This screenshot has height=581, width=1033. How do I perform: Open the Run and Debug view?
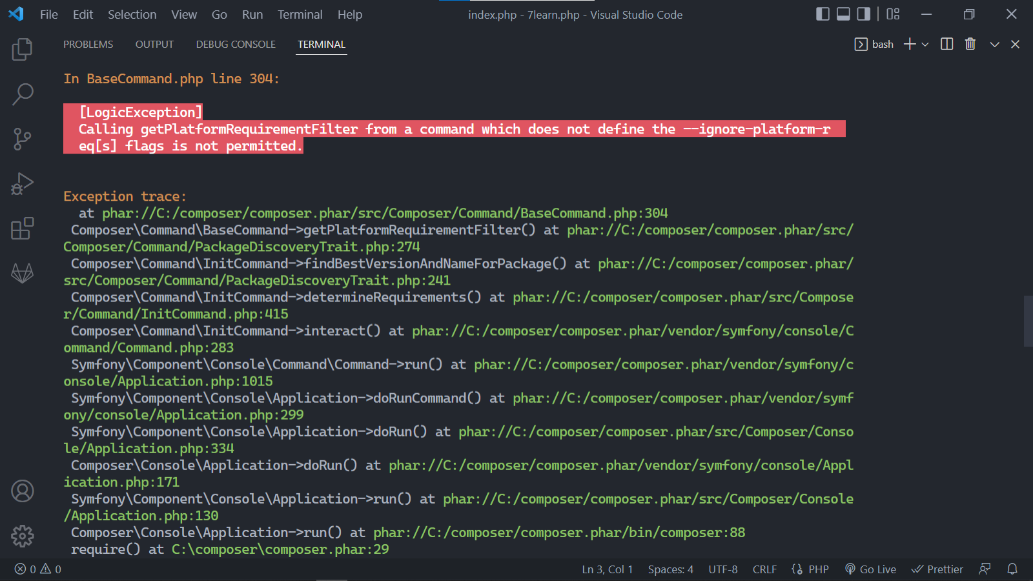tap(23, 184)
